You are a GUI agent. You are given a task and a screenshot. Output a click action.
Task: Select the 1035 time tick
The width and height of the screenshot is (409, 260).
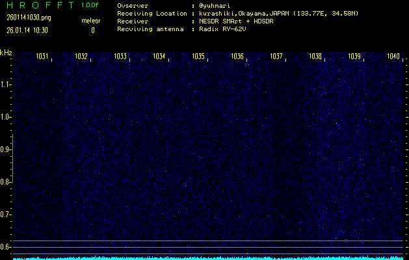198,57
